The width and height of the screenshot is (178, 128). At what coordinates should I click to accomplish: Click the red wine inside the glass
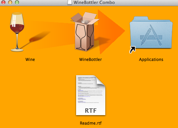pos(17,28)
